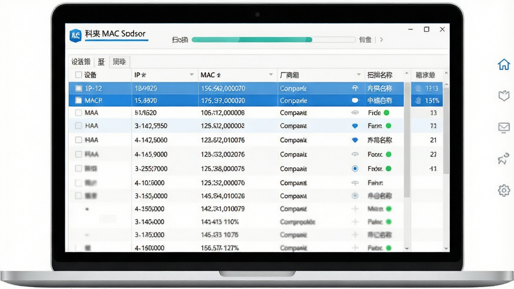Select the MAC cell 105.412,000006
514x289 pixels.
222,113
